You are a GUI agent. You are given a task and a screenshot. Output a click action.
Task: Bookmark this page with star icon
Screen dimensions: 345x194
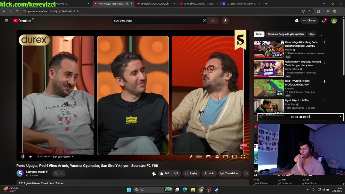[x=309, y=11]
